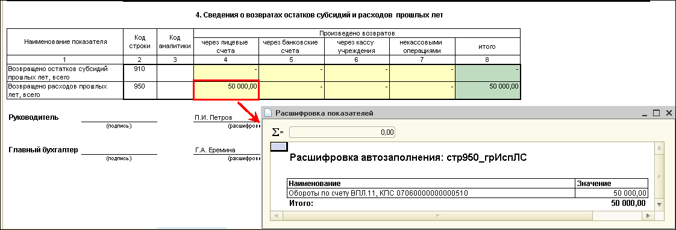This screenshot has width=676, height=230.
Task: Click the name П.И. Петров
Action: click(x=213, y=117)
